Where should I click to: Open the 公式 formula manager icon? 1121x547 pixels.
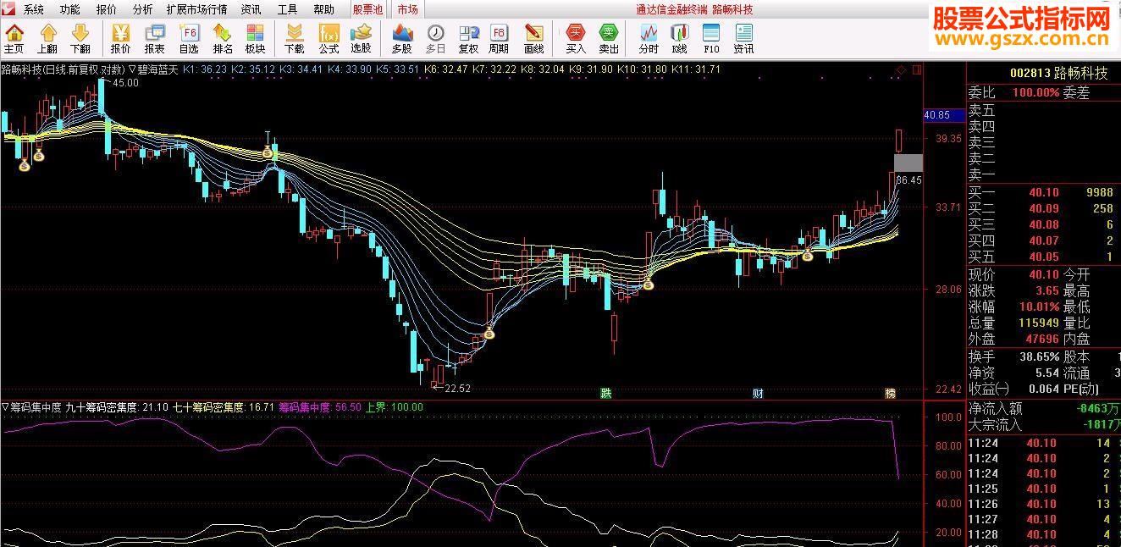329,40
